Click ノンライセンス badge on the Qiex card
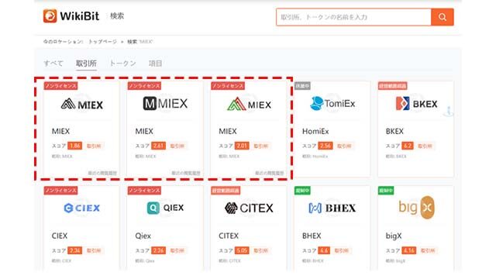This screenshot has width=496, height=279. click(144, 191)
